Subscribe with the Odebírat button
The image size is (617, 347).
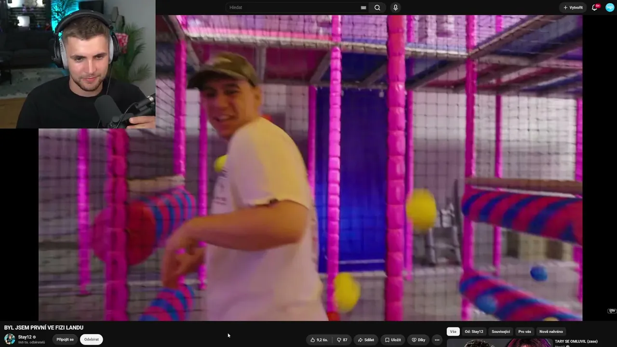click(92, 339)
